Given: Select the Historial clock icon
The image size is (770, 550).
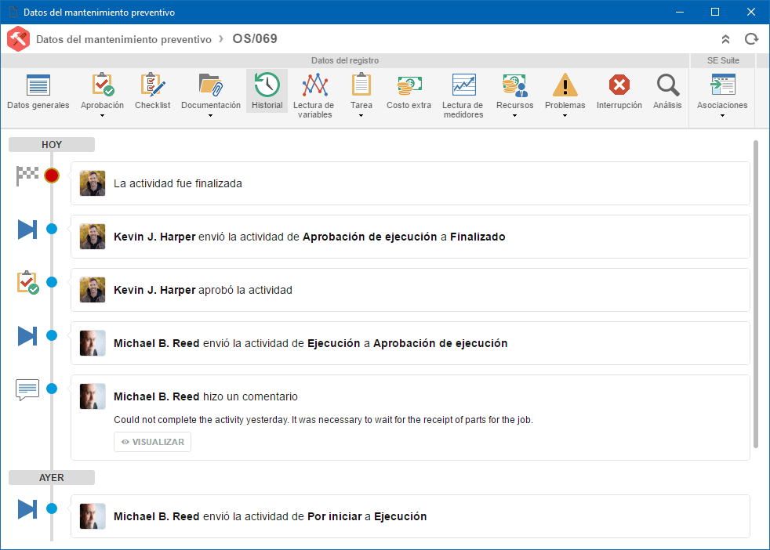Looking at the screenshot, I should point(267,85).
